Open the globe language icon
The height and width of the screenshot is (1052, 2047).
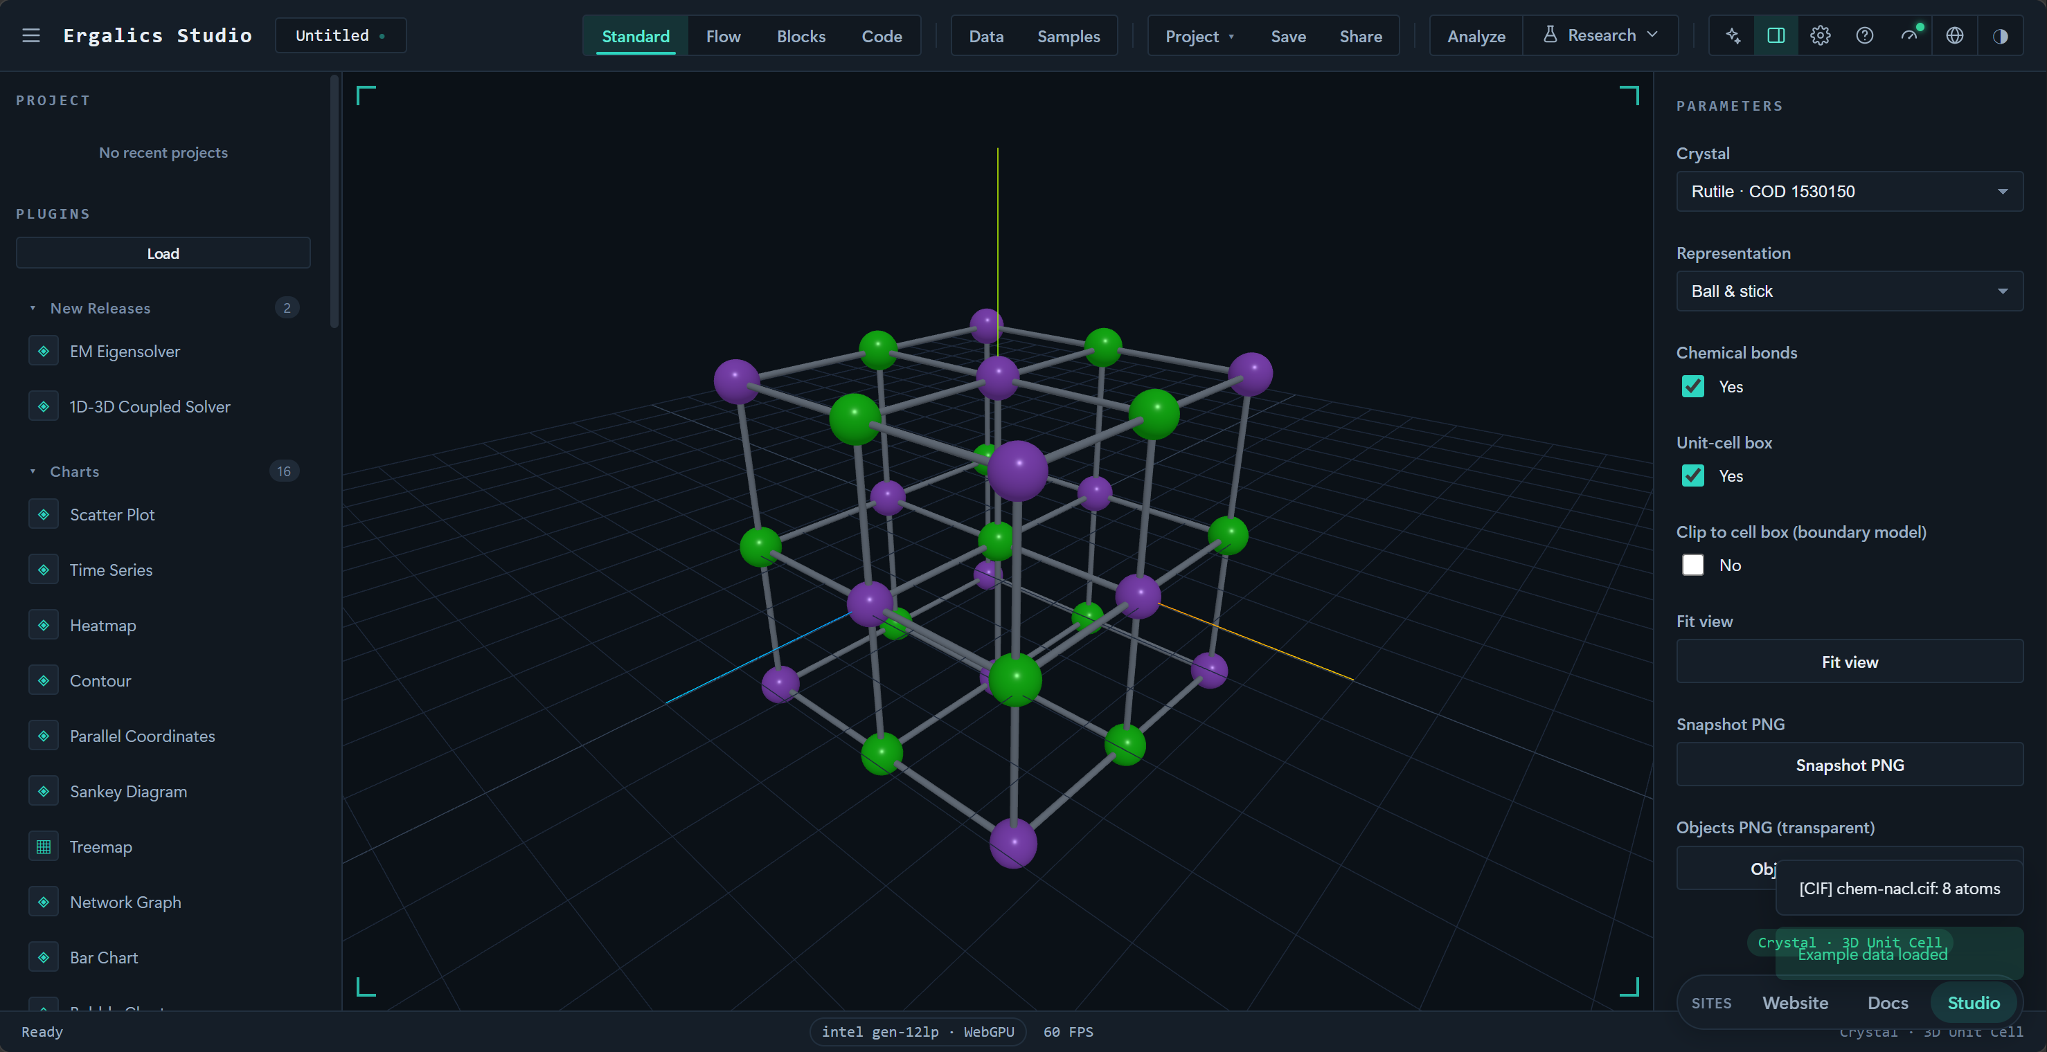pos(1955,36)
